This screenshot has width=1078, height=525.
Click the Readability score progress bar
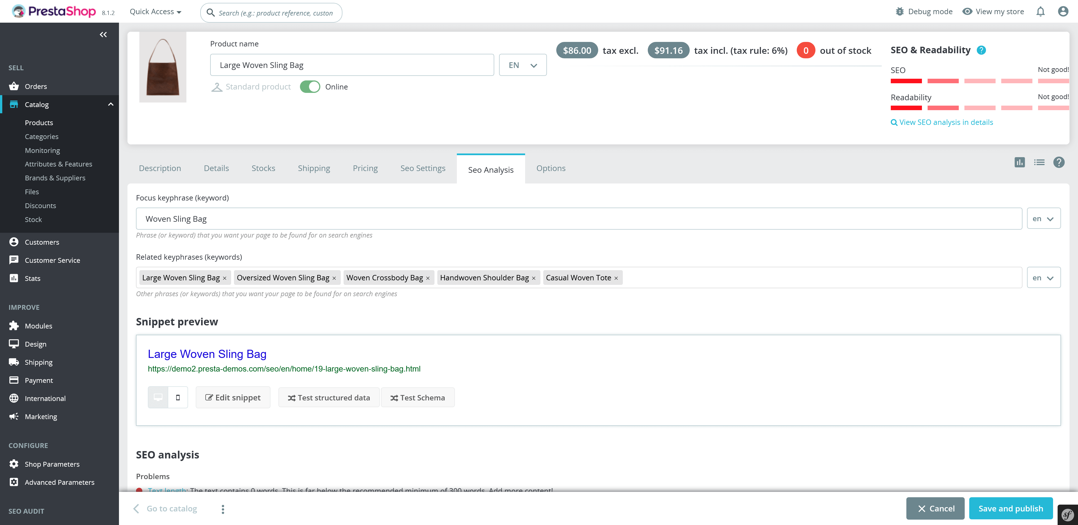(980, 108)
